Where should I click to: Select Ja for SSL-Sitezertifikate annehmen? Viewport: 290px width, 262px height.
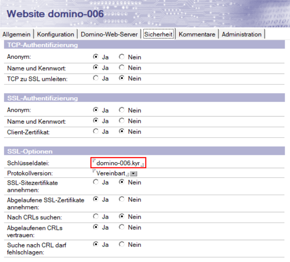[96, 182]
